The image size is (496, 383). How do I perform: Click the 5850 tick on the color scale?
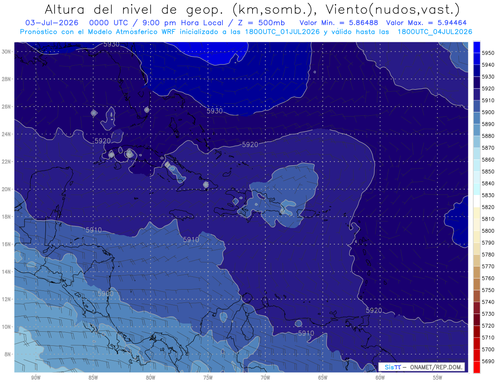[488, 171]
